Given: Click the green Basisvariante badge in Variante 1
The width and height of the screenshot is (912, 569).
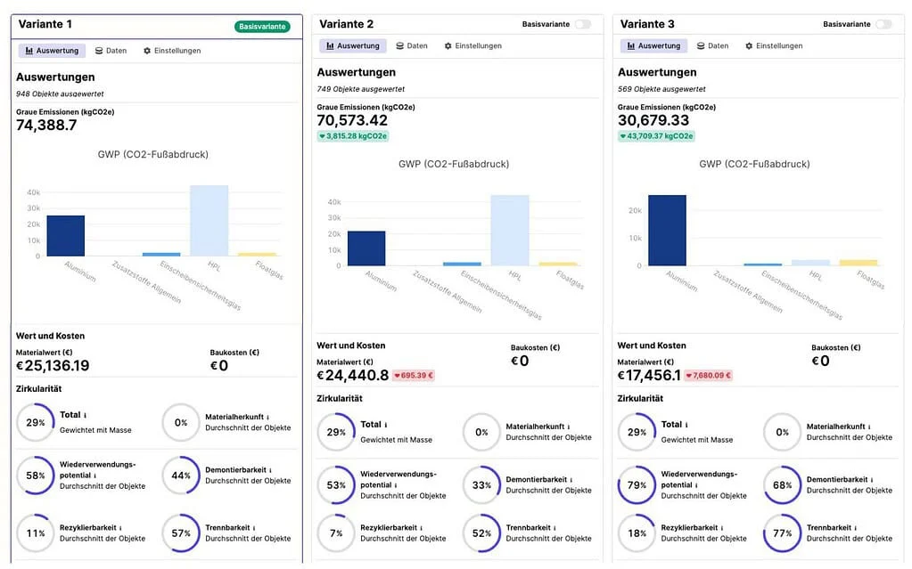Looking at the screenshot, I should (262, 27).
